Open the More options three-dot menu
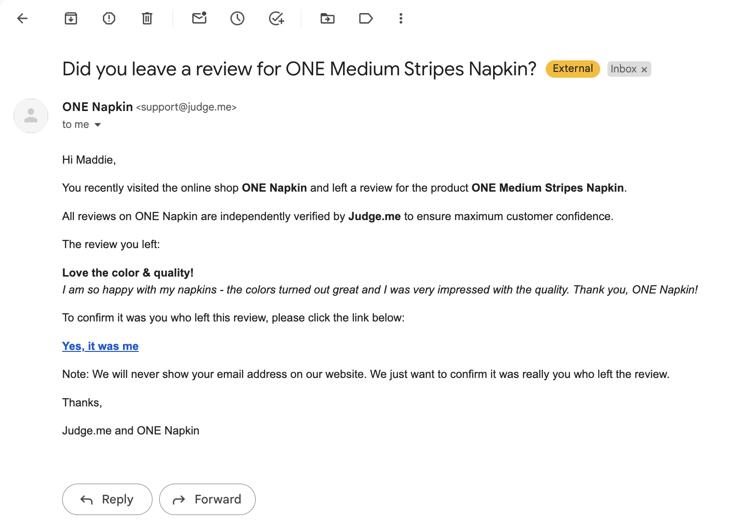This screenshot has height=530, width=744. tap(401, 19)
